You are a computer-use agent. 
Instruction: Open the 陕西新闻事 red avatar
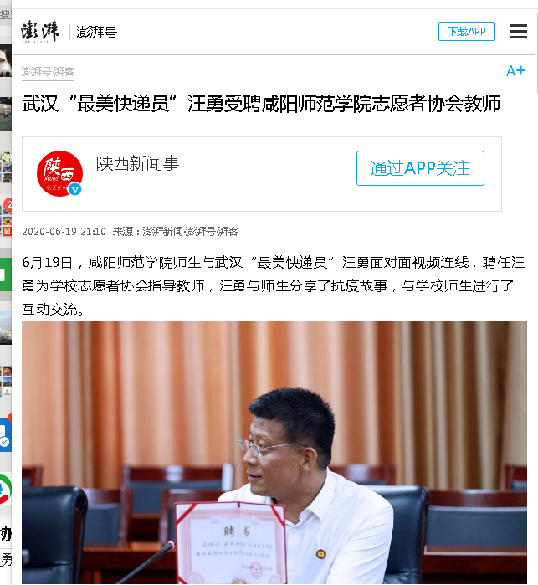59,173
